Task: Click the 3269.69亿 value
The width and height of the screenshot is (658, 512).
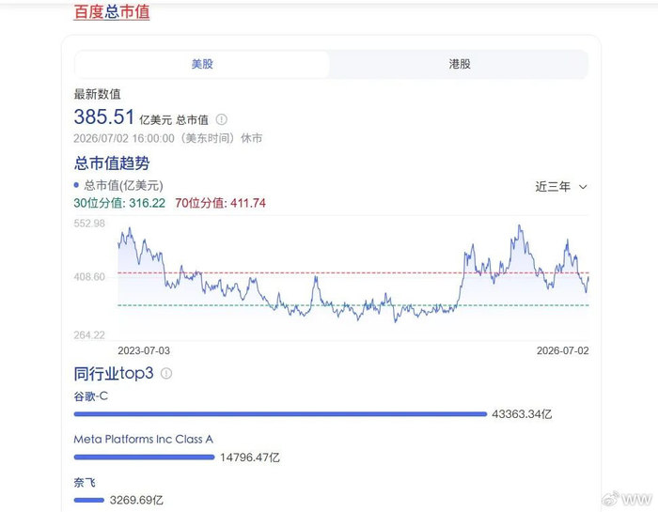Action: pyautogui.click(x=136, y=500)
